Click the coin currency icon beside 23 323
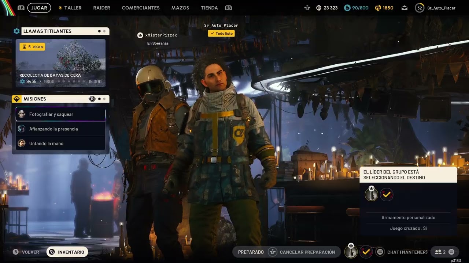 (319, 8)
